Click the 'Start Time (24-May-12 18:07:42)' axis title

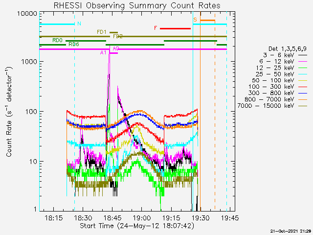(137, 226)
